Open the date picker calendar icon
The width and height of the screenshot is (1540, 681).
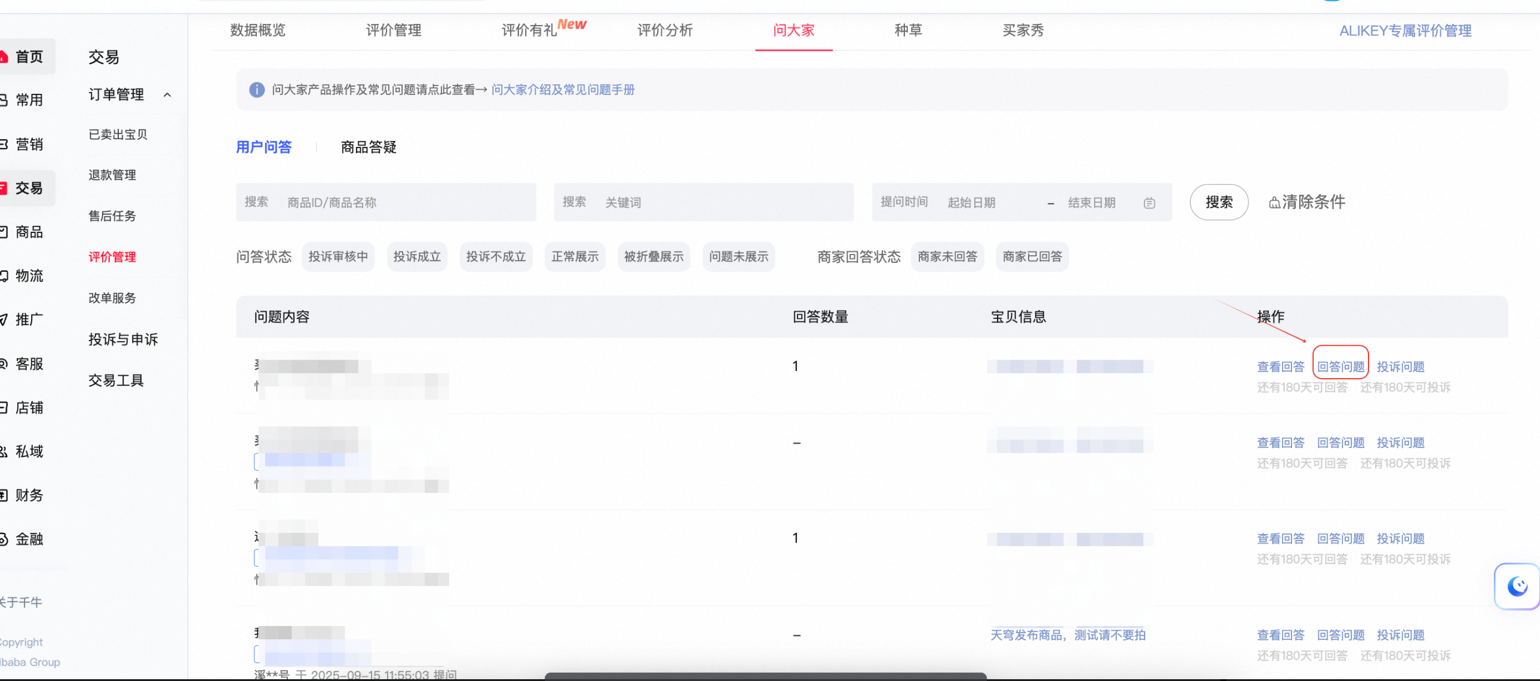[1149, 203]
